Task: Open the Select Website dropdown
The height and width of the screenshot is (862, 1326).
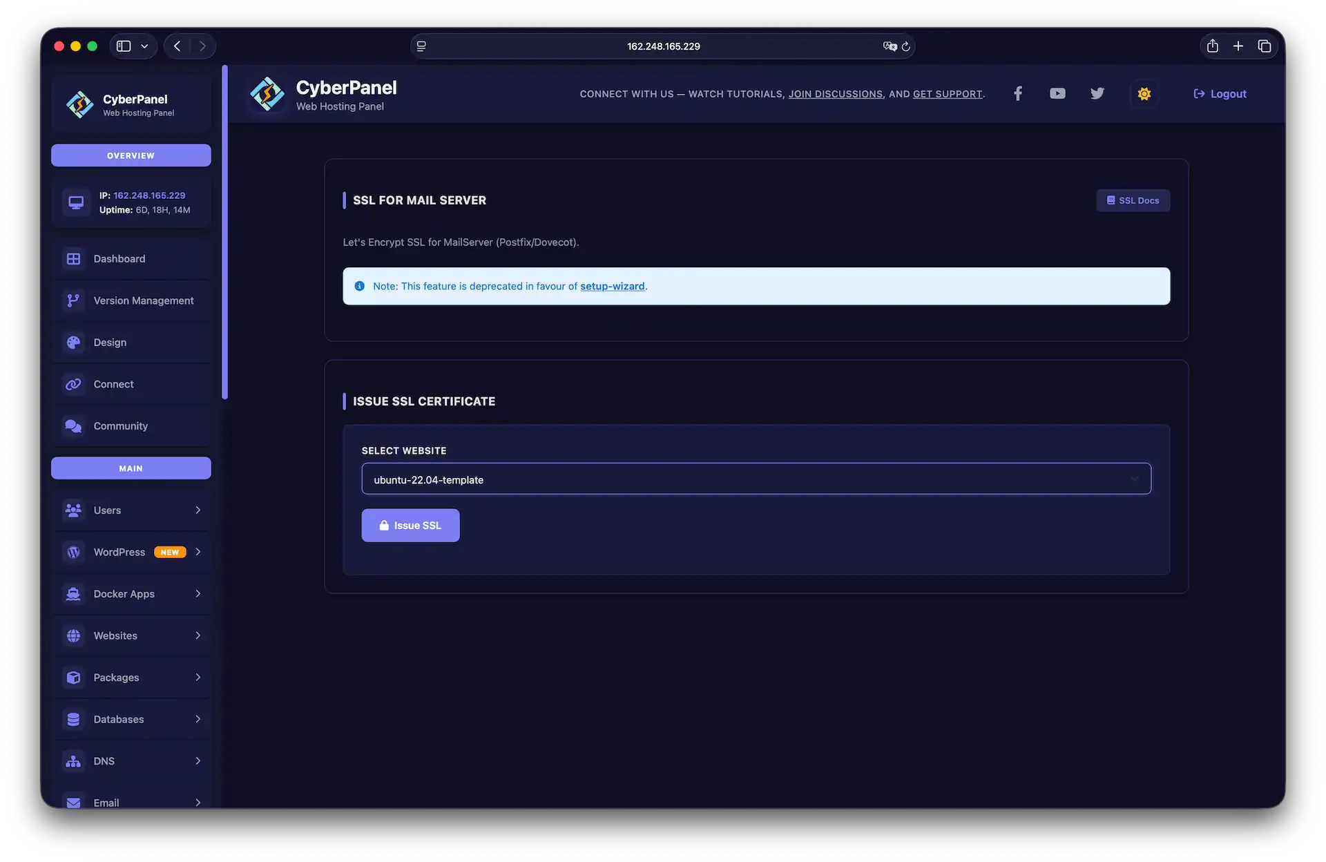Action: coord(756,479)
